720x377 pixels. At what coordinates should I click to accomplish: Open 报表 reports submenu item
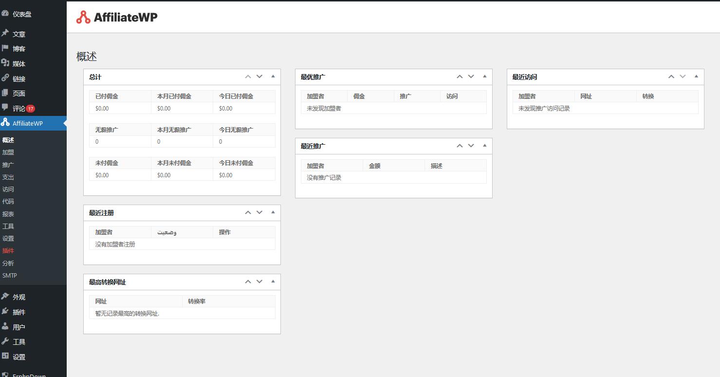[8, 214]
